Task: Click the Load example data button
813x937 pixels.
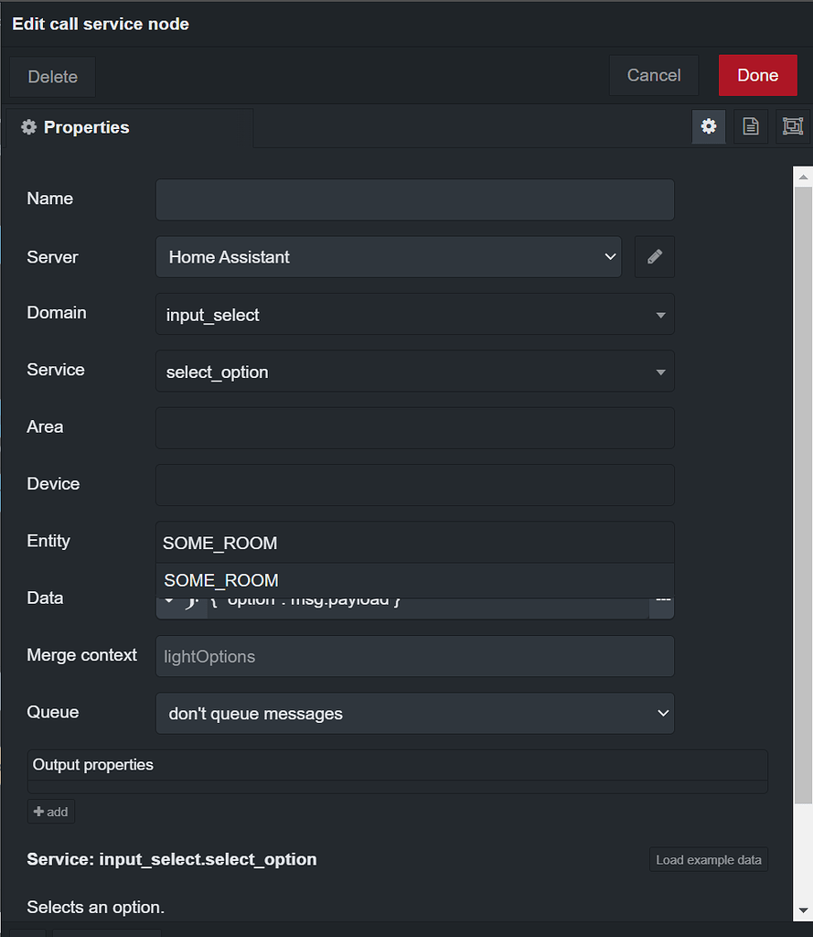Action: point(708,859)
